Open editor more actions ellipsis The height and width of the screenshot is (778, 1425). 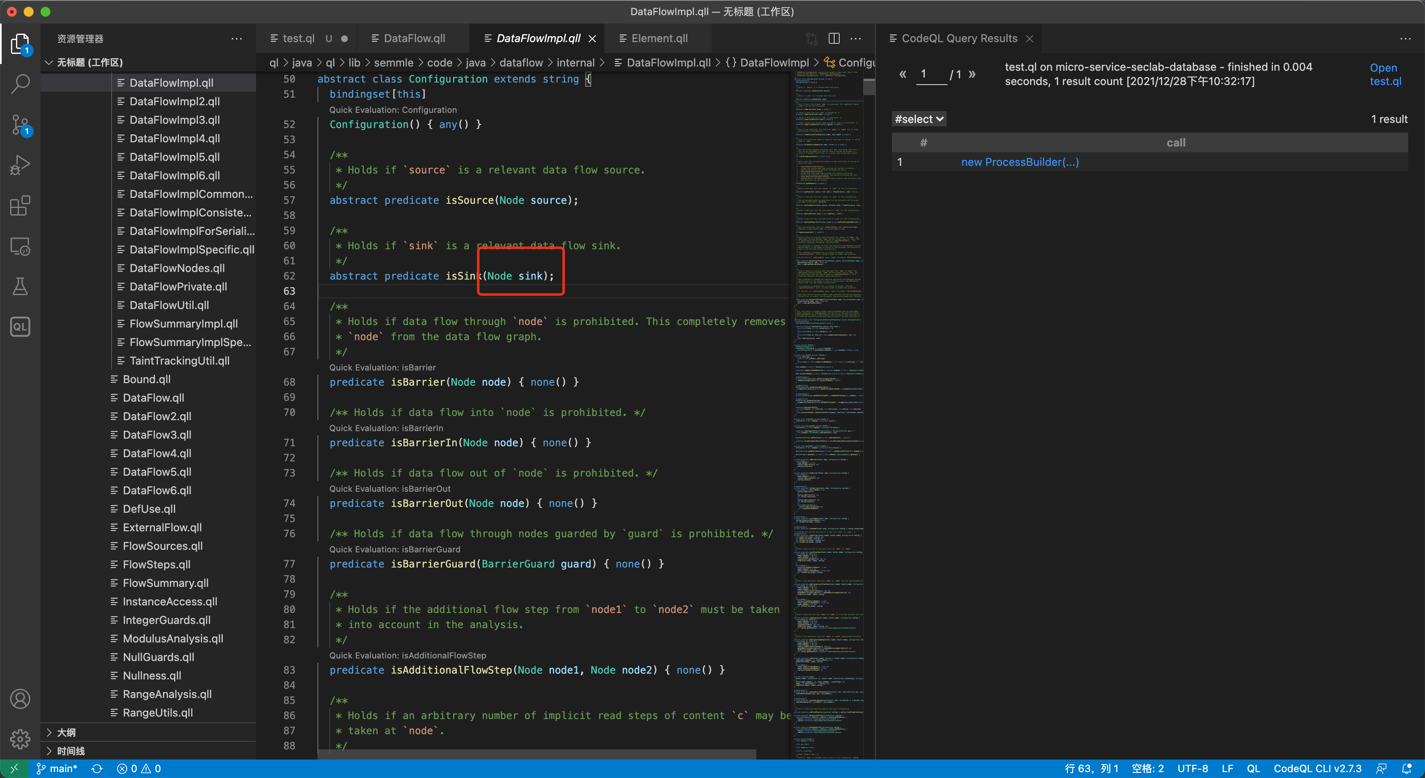pyautogui.click(x=856, y=38)
